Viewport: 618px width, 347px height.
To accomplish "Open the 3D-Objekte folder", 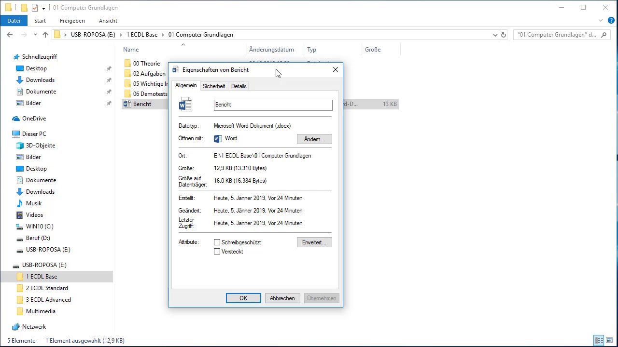I will pos(41,146).
